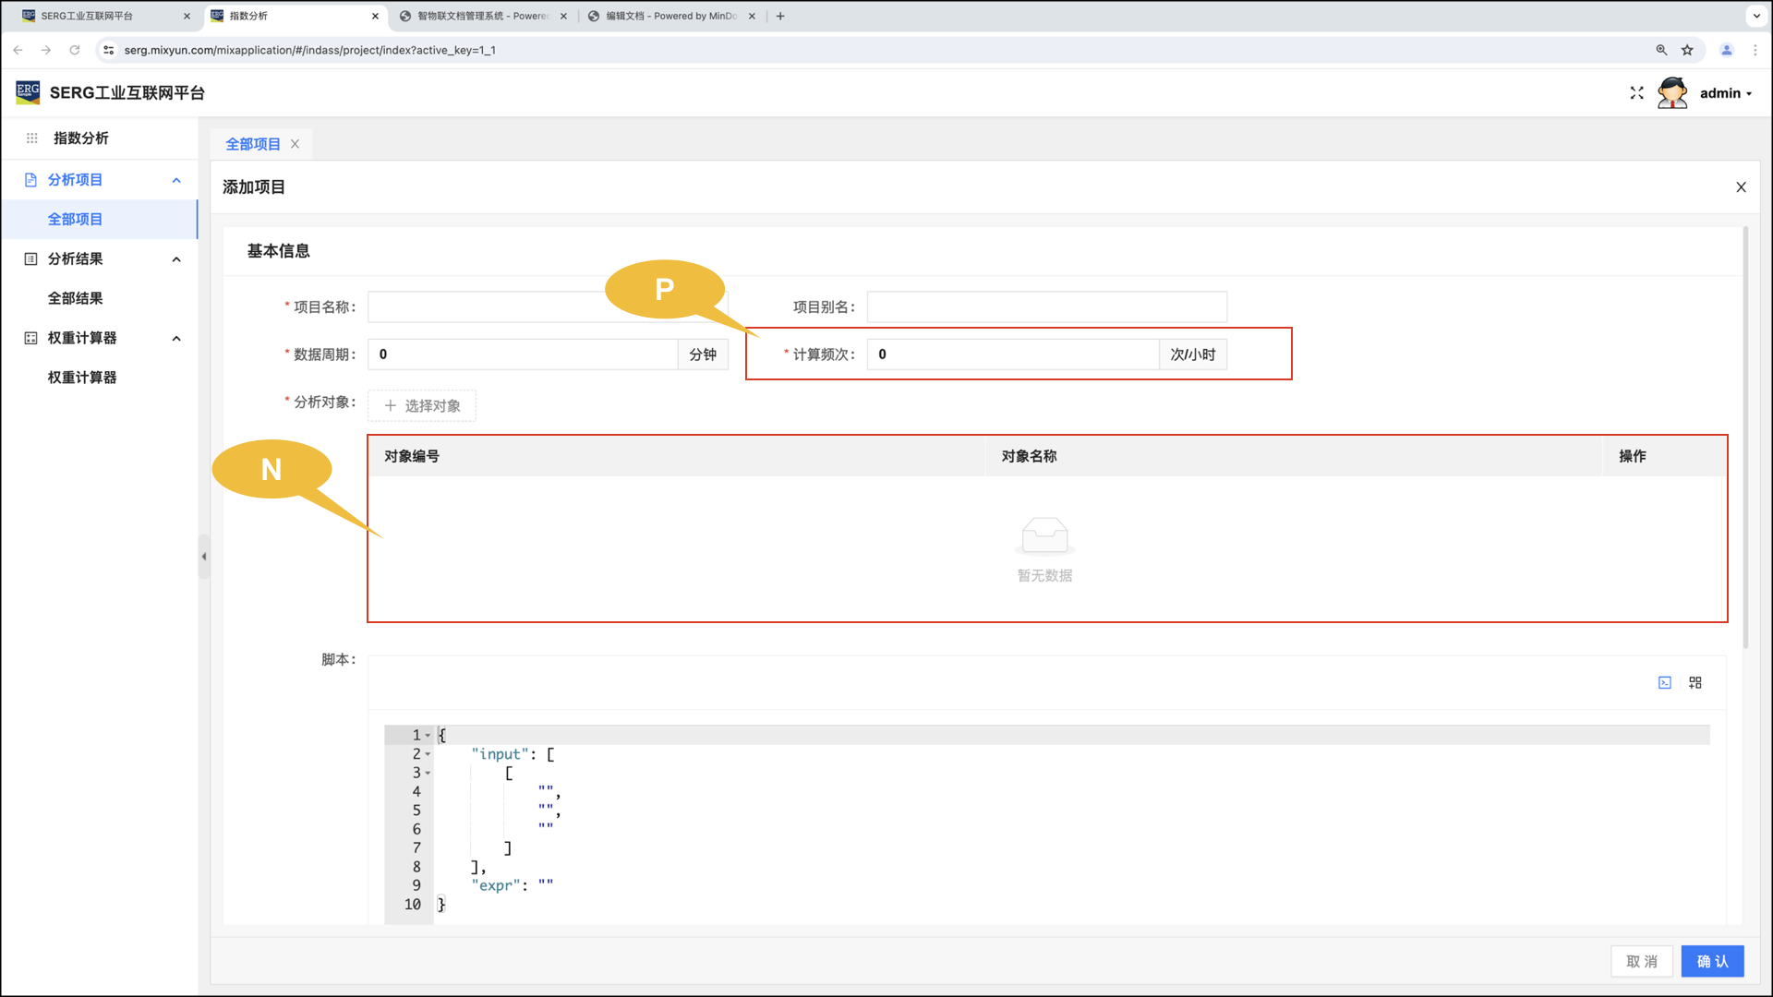This screenshot has width=1773, height=997.
Task: Open 全部结果 in sidebar menu
Action: 76,298
